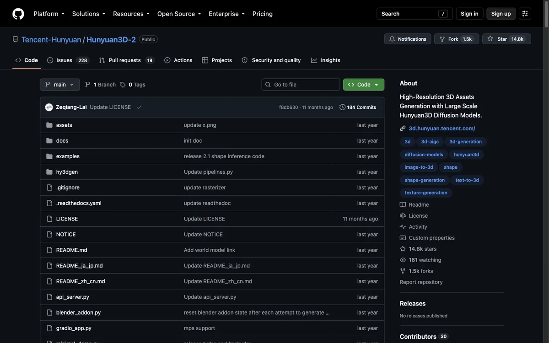Click the pulse icon beside Activity
The width and height of the screenshot is (549, 343).
click(x=403, y=227)
